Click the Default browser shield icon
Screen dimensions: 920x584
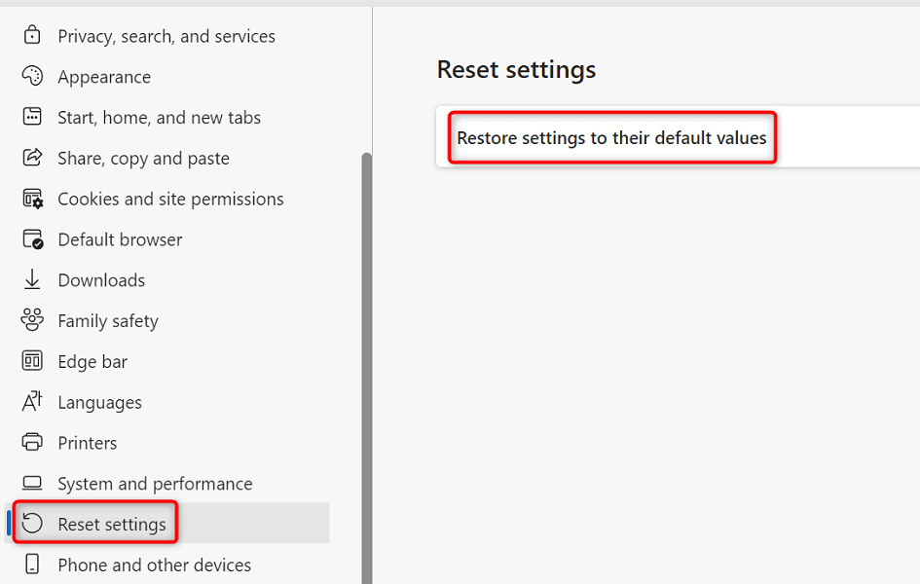(33, 238)
